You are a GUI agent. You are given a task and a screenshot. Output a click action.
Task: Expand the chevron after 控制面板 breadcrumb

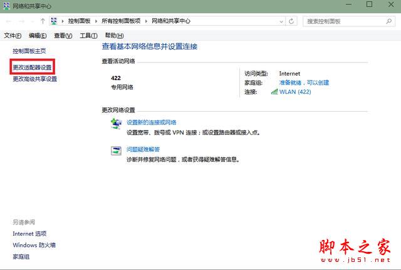point(96,21)
